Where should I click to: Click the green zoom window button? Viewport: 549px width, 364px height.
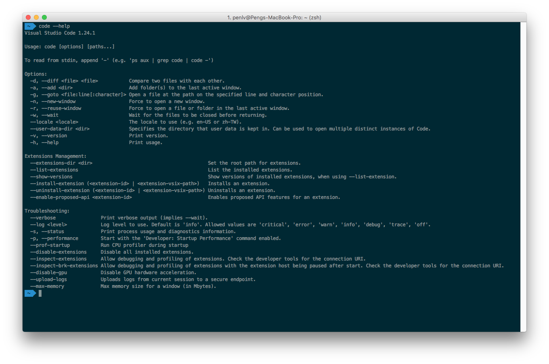[x=44, y=17]
